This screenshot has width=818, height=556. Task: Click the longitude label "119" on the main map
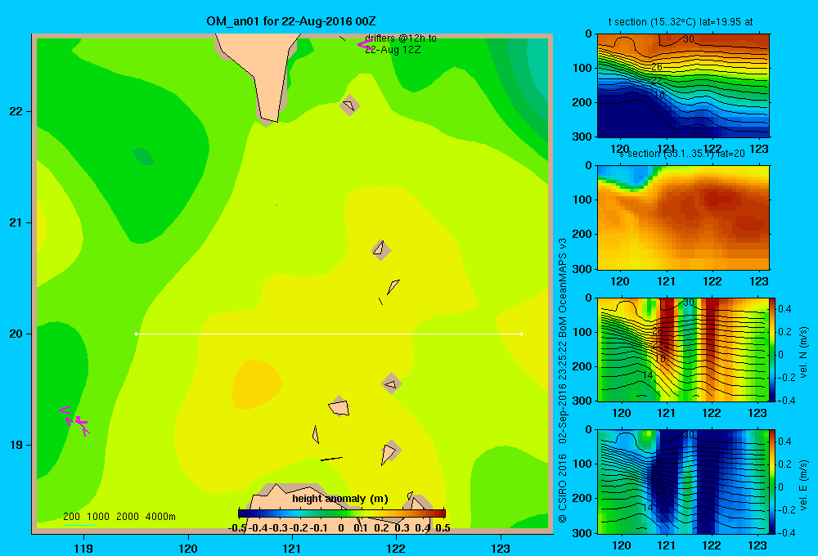(x=83, y=548)
